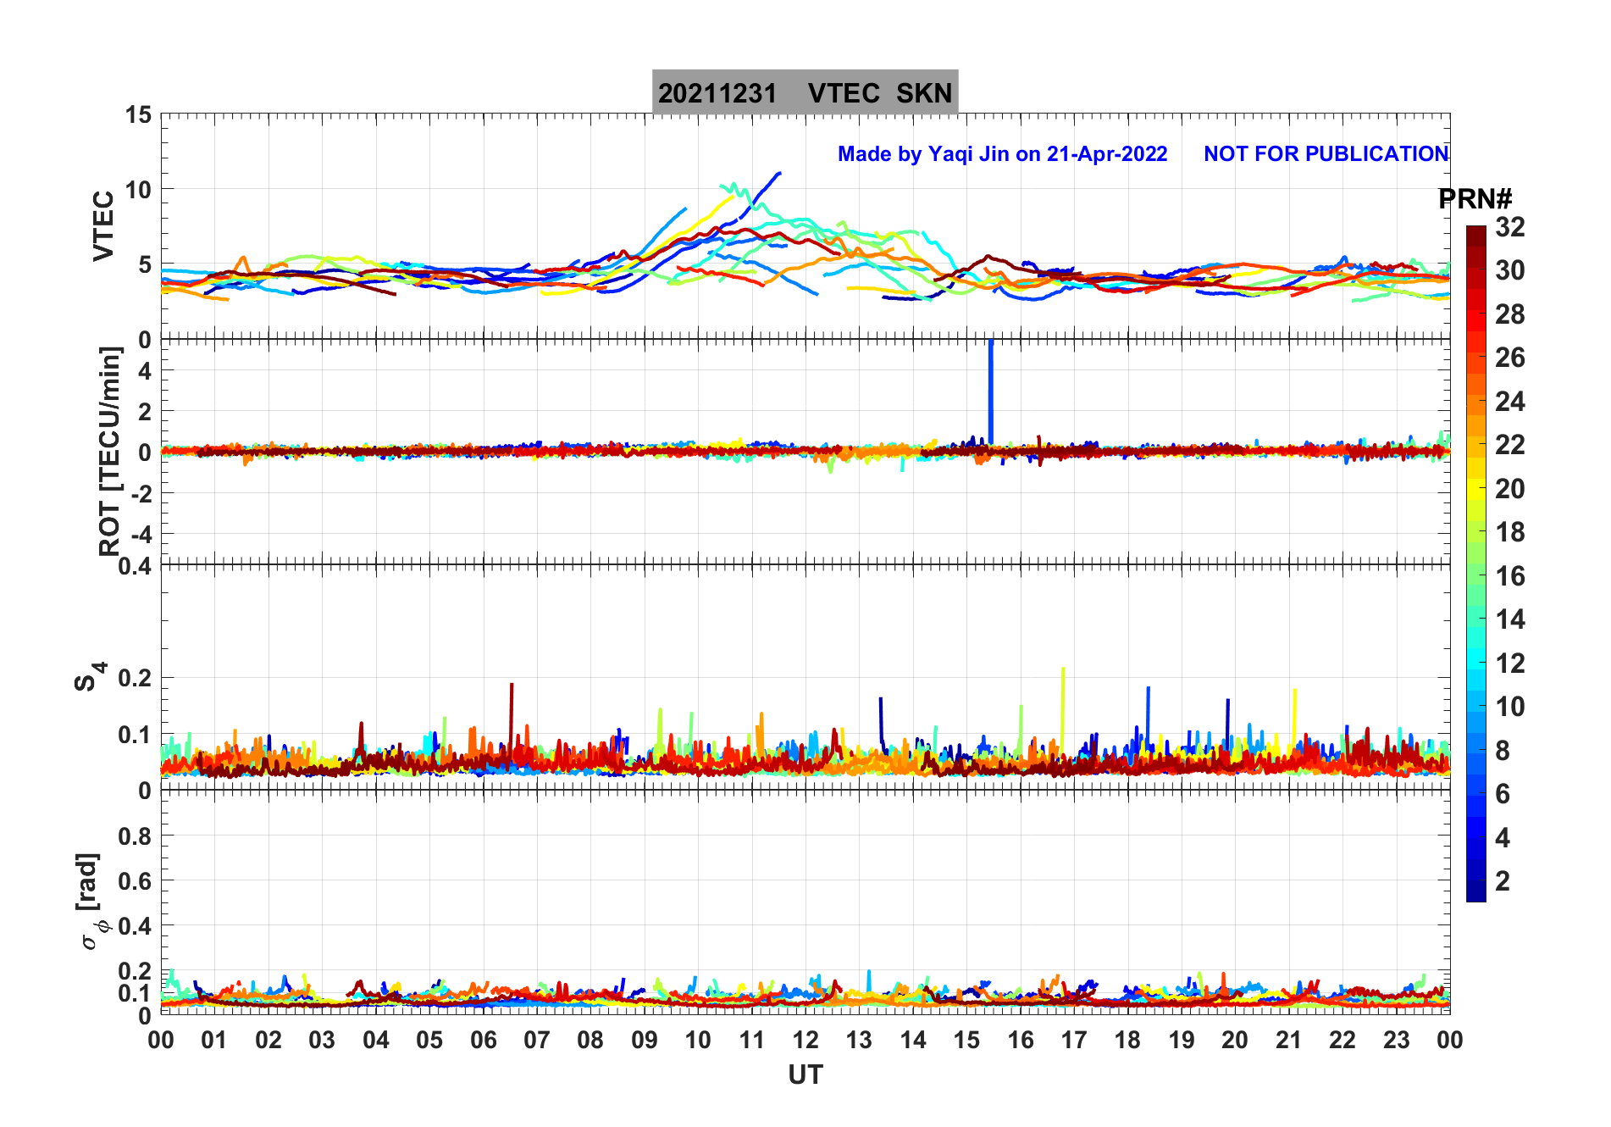Image resolution: width=1611 pixels, height=1127 pixels.
Task: Select colorbar tick label "16"
Action: click(x=1509, y=576)
